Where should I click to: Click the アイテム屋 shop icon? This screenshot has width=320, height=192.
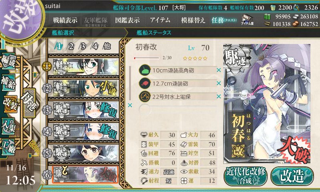(247, 20)
